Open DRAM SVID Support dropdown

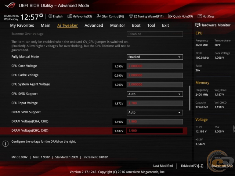pyautogui.click(x=155, y=113)
